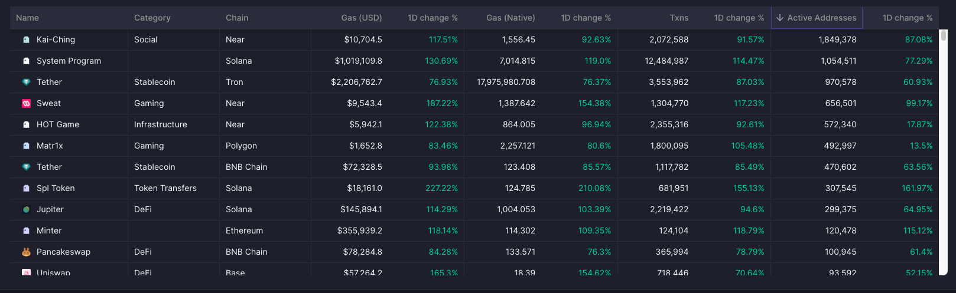The width and height of the screenshot is (956, 293).
Task: Open the Pancakeswap project name
Action: [x=63, y=252]
